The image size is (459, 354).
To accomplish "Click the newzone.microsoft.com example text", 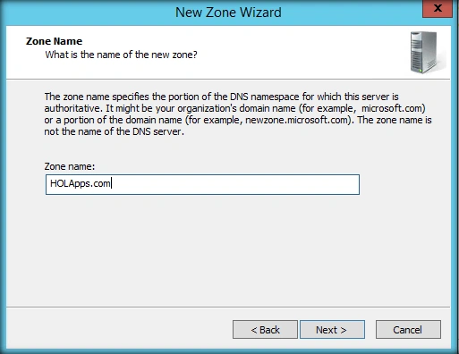I will coord(297,120).
